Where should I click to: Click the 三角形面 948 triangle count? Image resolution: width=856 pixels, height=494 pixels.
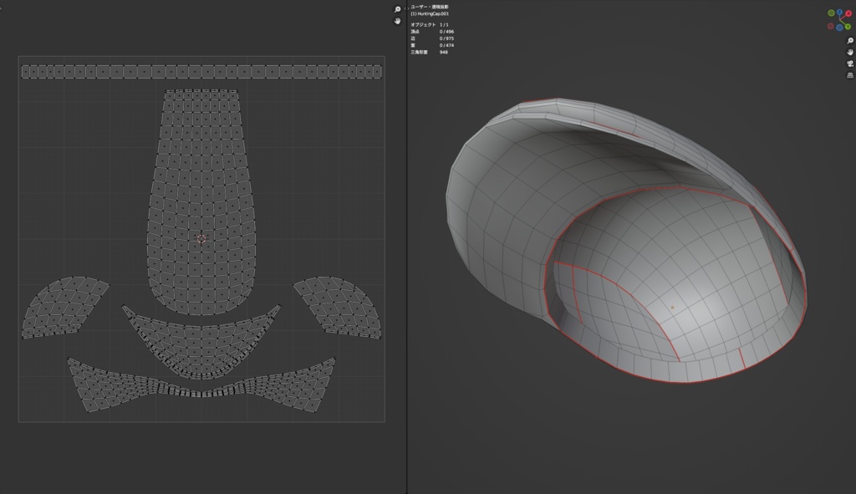point(429,53)
